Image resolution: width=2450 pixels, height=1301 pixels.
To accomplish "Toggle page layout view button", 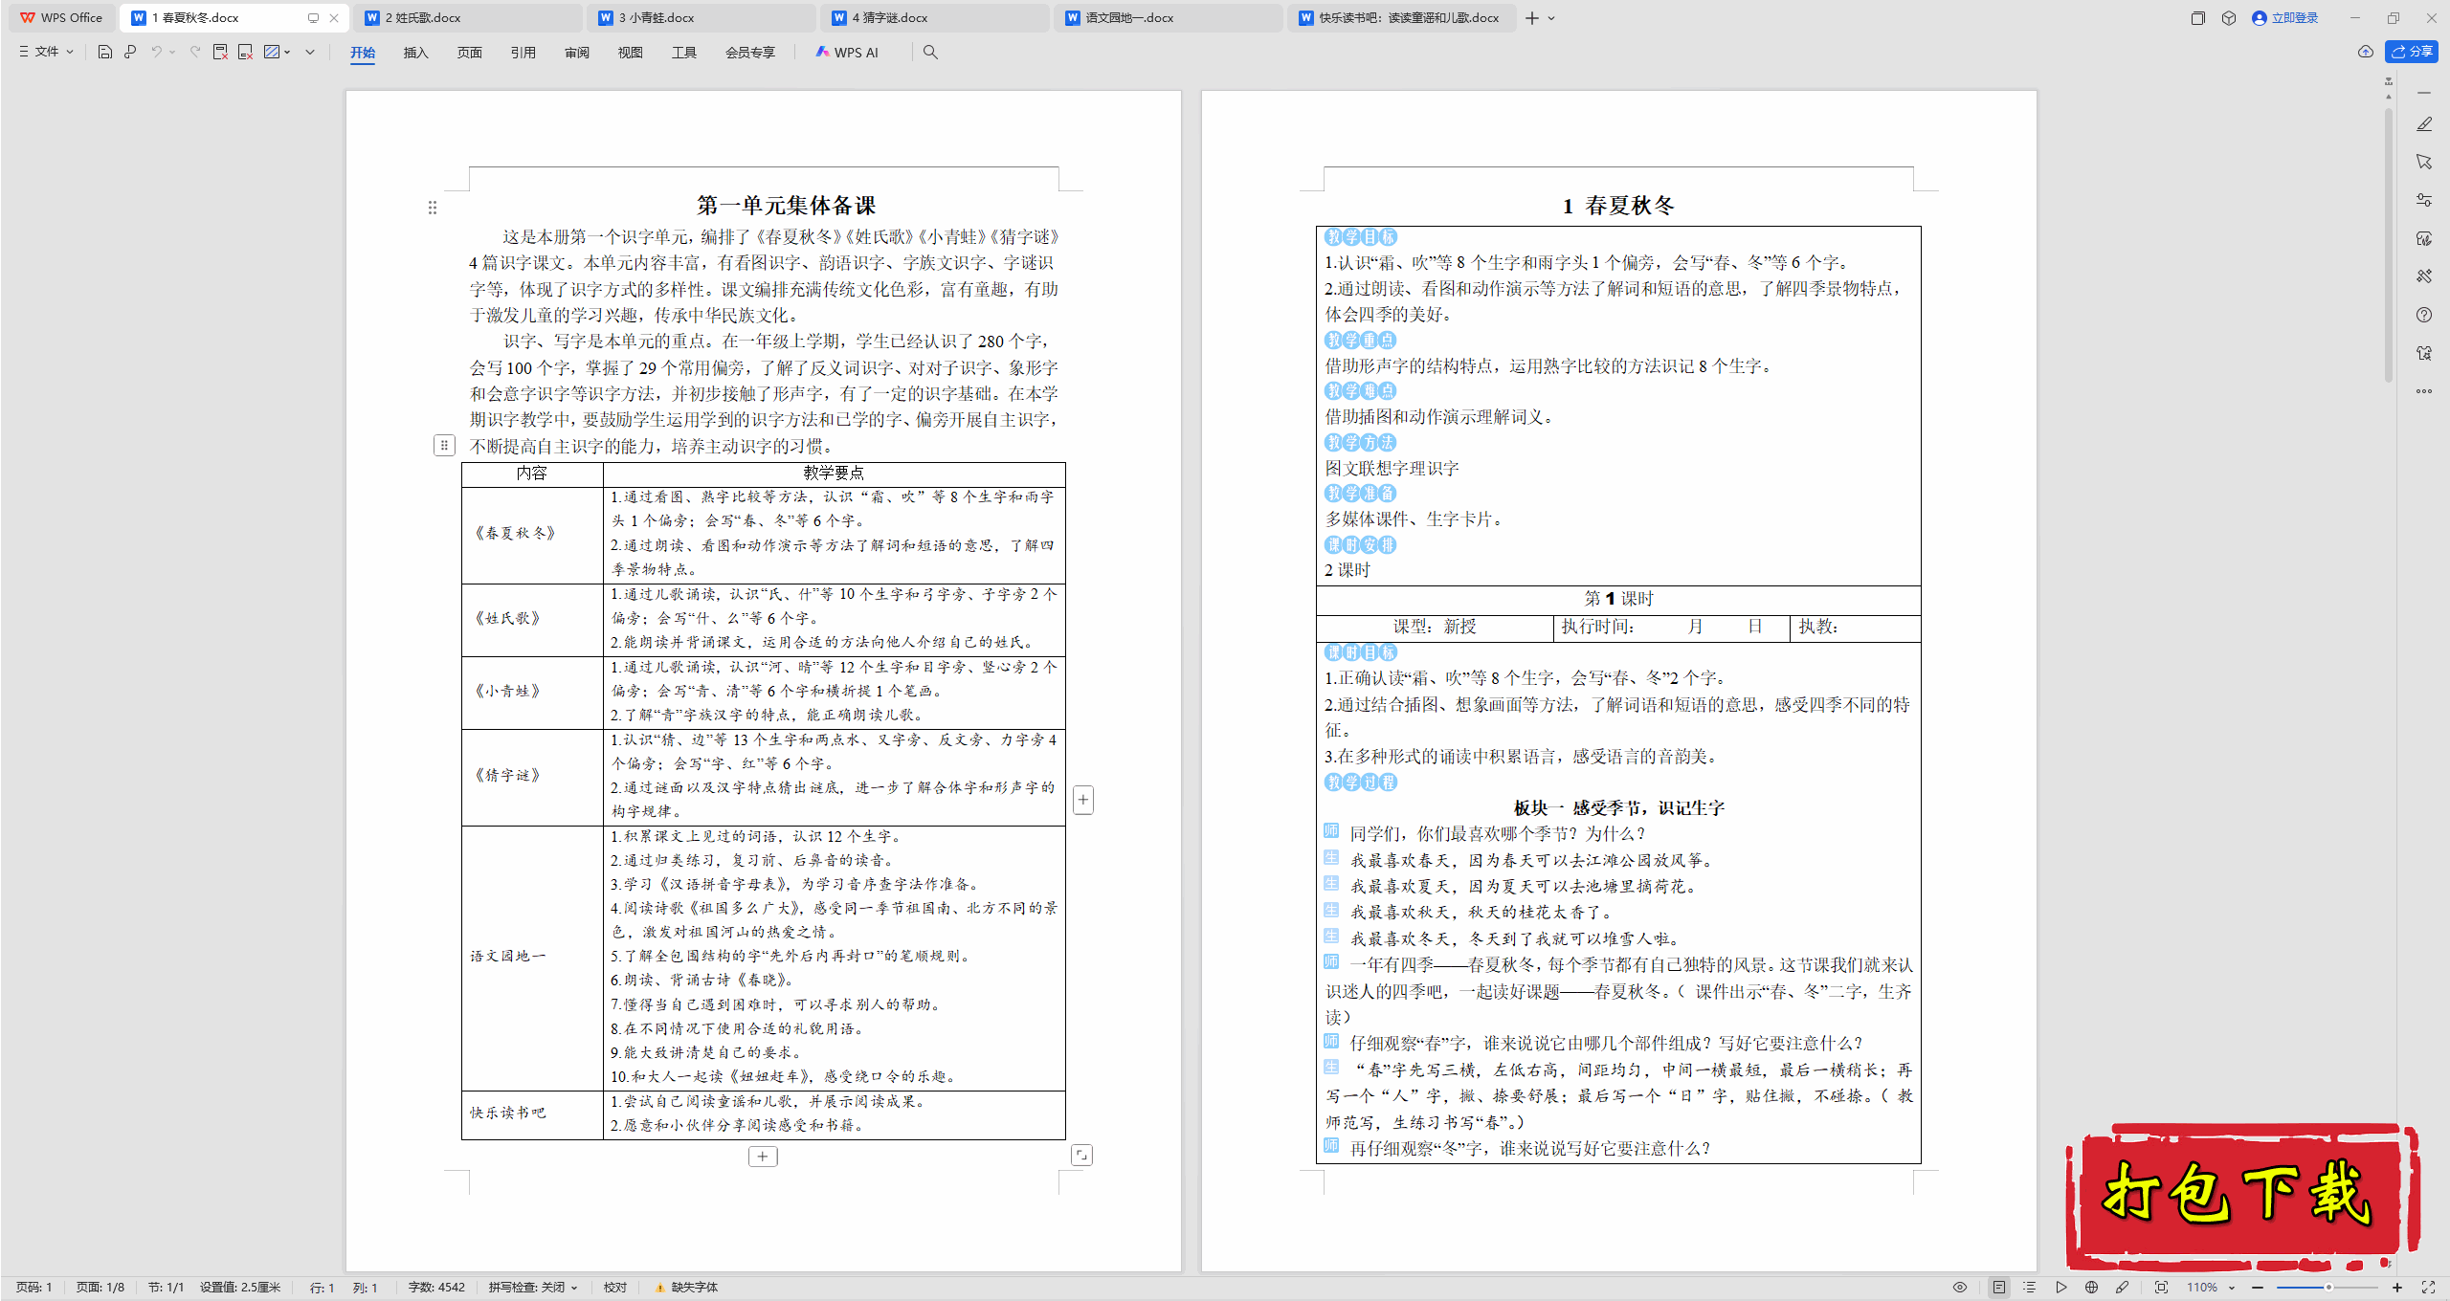I will click(1999, 1288).
